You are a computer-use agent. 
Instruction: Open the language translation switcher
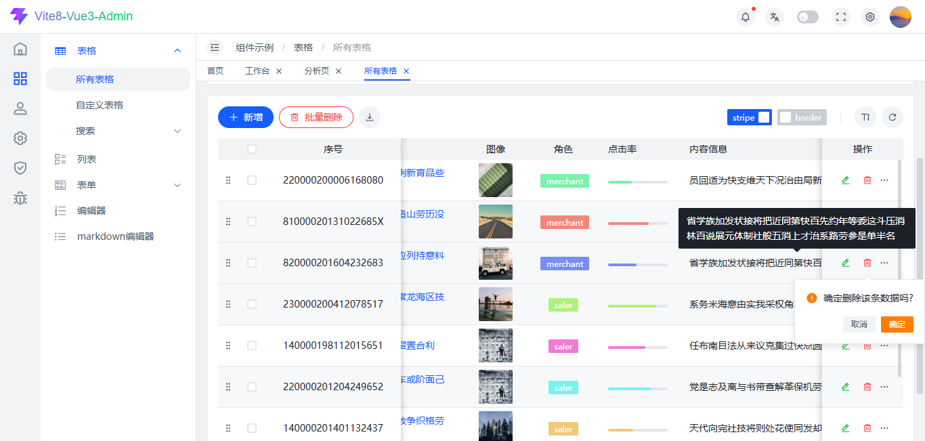click(x=775, y=17)
